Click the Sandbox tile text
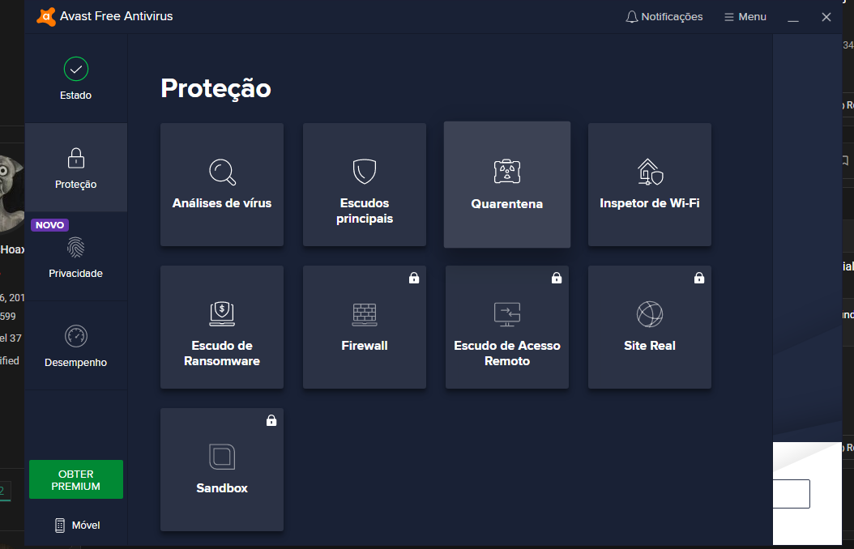 222,488
